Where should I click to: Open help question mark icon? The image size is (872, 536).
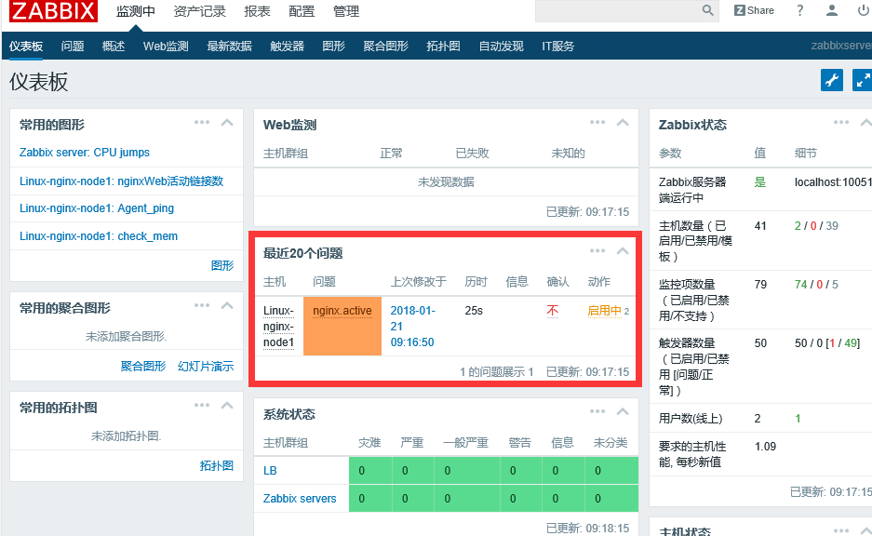click(799, 10)
